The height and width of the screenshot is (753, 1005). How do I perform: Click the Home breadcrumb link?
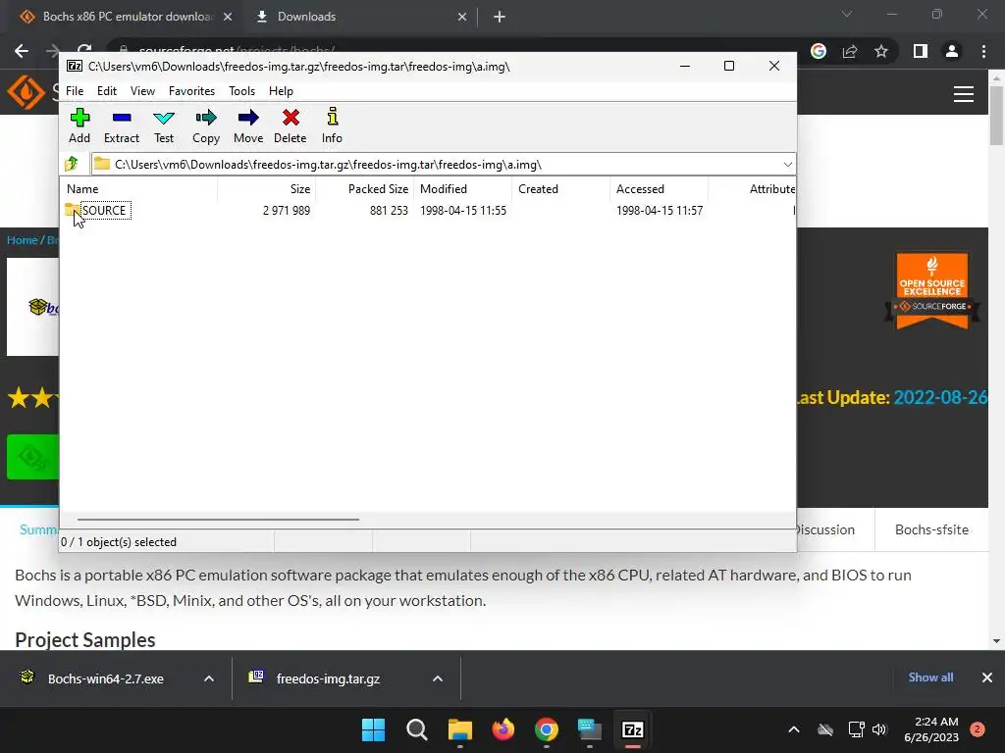pos(23,240)
